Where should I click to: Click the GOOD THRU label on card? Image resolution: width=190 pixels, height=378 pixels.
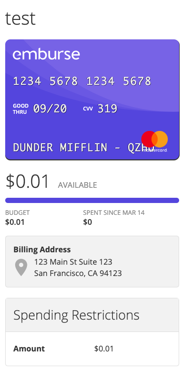click(x=21, y=109)
